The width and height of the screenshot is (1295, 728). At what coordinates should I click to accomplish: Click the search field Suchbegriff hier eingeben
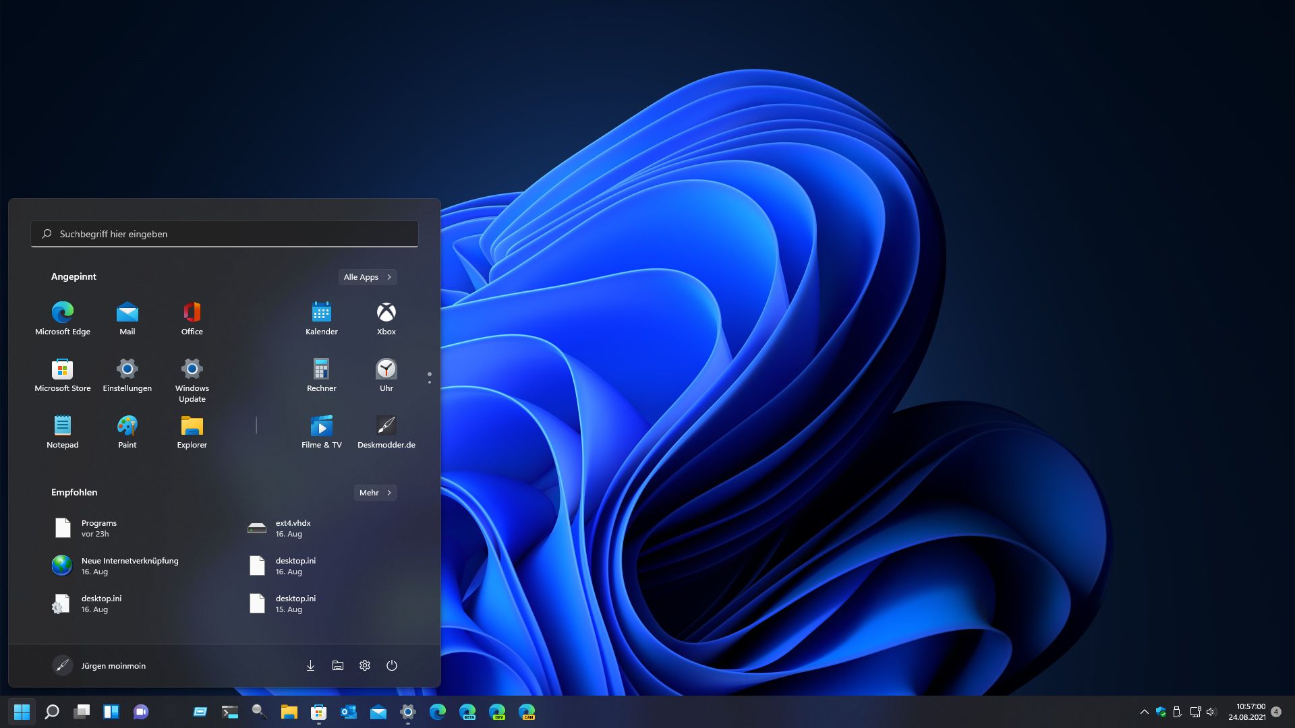point(225,234)
